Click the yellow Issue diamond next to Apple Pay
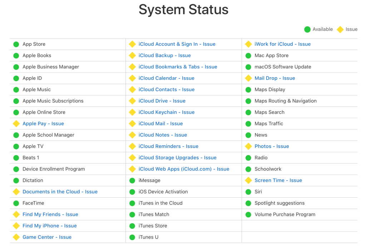Image resolution: width=366 pixels, height=248 pixels. 16,123
